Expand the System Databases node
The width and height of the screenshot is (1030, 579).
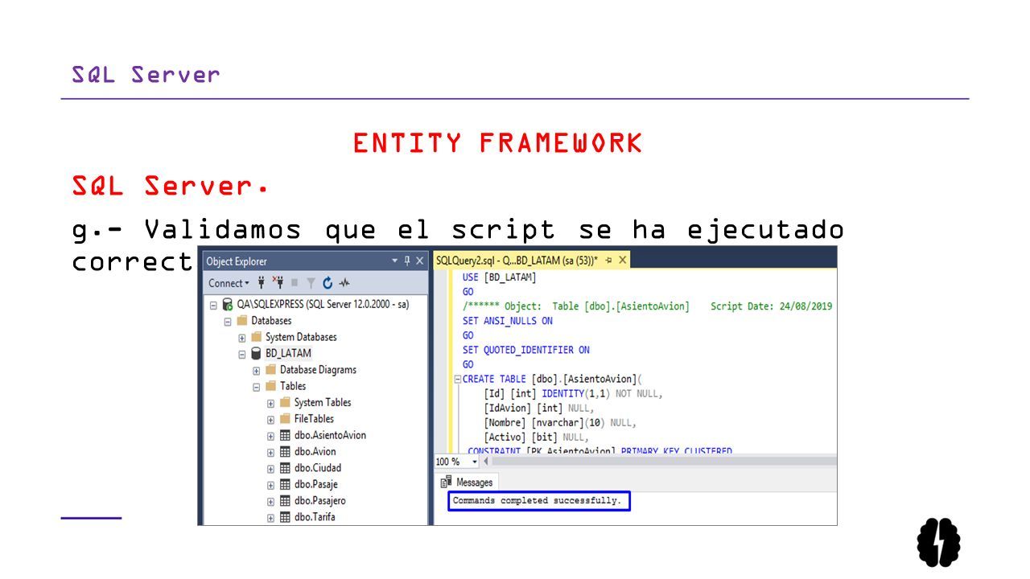pos(242,337)
